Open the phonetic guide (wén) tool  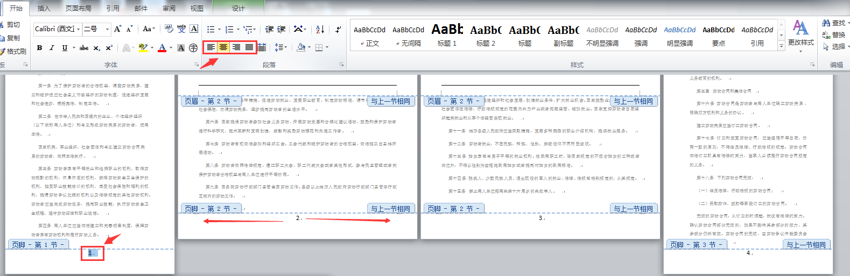[x=181, y=29]
